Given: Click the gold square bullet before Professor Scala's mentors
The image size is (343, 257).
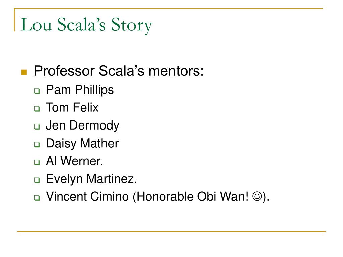Looking at the screenshot, I should 24,72.
